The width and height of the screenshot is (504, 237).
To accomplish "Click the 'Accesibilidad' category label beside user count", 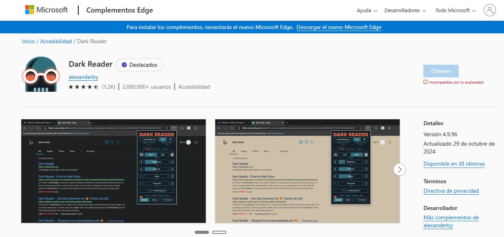I will click(x=194, y=87).
